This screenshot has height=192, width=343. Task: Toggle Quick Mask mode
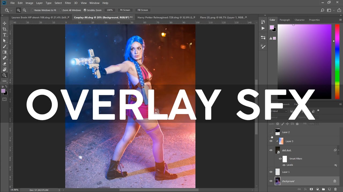click(4, 99)
